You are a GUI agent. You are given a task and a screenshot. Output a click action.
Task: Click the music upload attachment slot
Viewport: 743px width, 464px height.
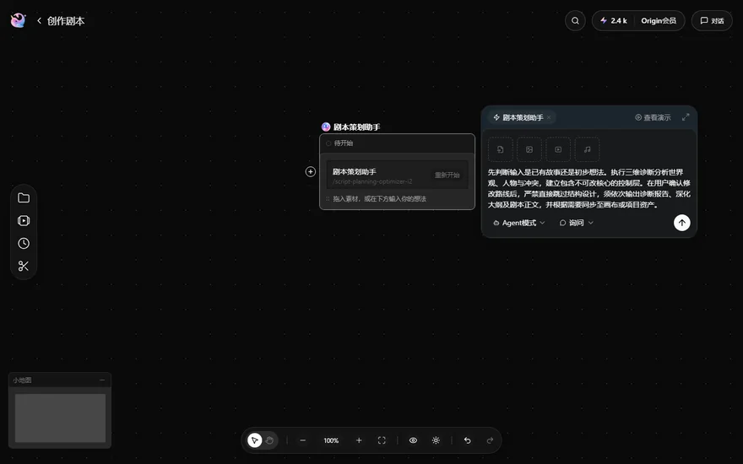coord(587,149)
